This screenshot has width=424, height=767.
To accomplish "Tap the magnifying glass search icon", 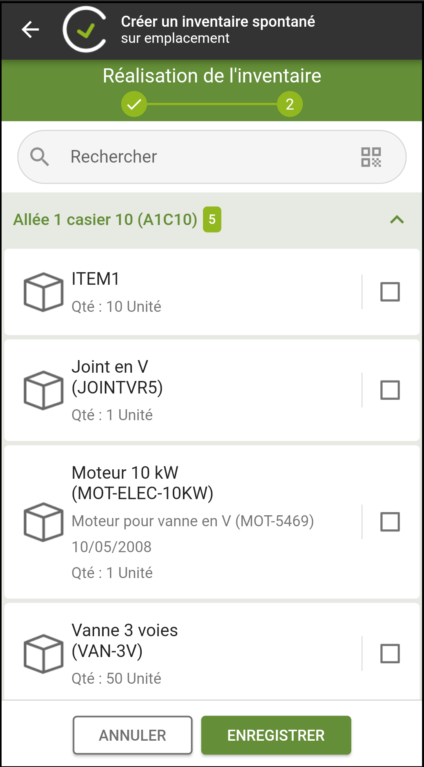I will click(40, 157).
